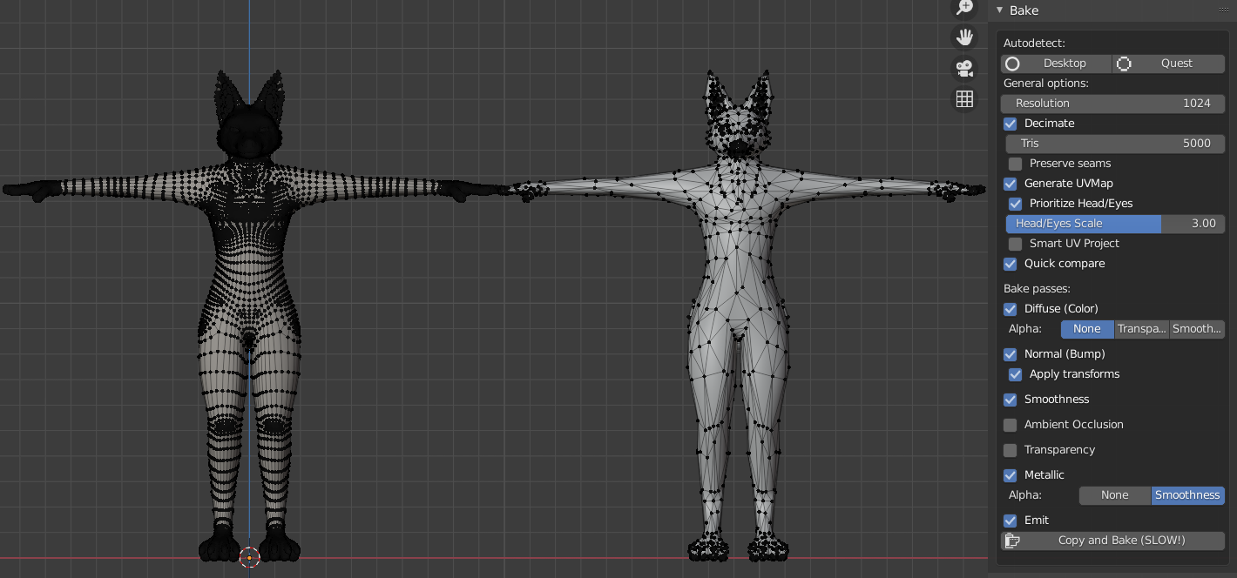This screenshot has width=1237, height=578.
Task: Toggle Generate UVMap checkbox
Action: [x=1011, y=184]
